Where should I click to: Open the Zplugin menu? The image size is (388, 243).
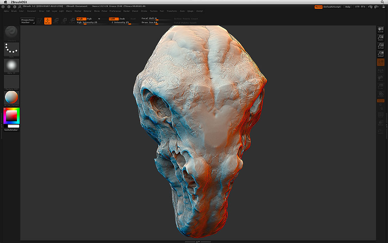tap(190, 11)
